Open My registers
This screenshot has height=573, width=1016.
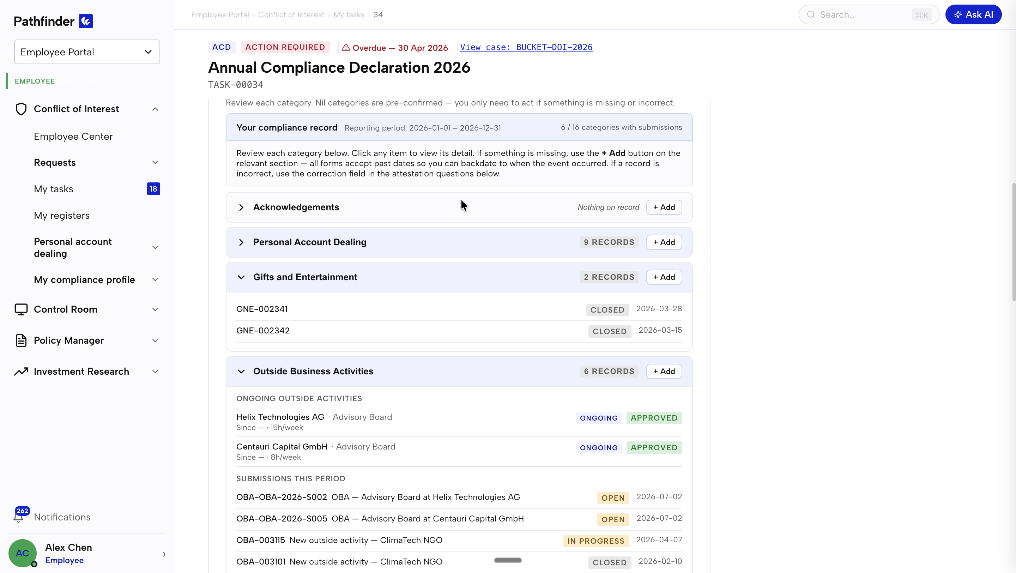coord(62,215)
